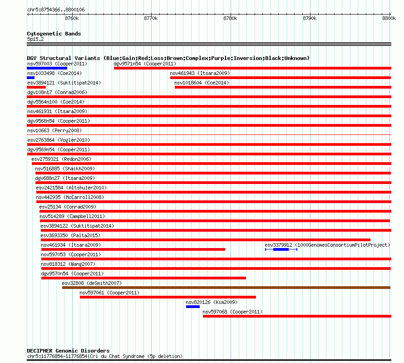Click the gray 5p15.2 cytogenetic band bar
This screenshot has width=404, height=363.
coord(209,44)
